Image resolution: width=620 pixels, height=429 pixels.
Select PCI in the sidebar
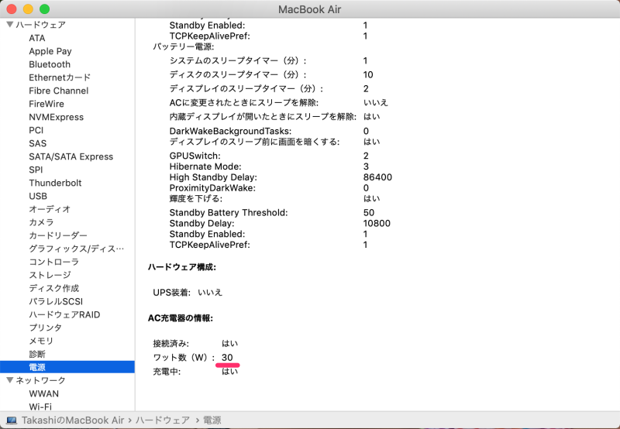click(x=36, y=130)
